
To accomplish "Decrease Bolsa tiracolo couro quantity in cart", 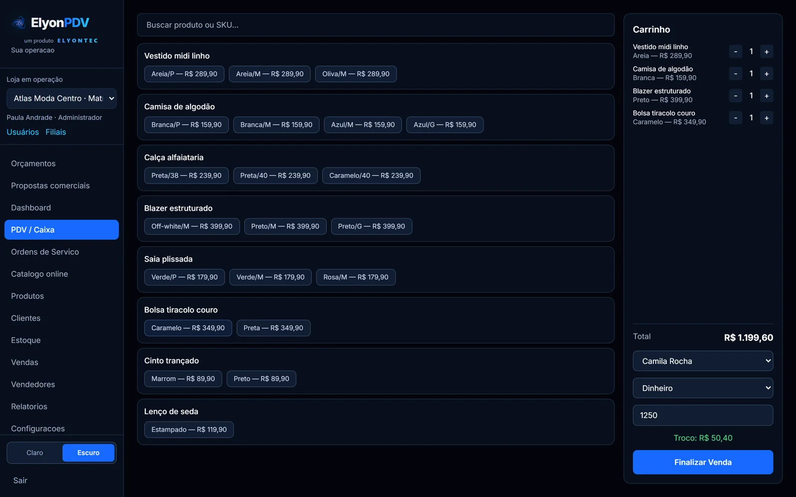I will 735,118.
